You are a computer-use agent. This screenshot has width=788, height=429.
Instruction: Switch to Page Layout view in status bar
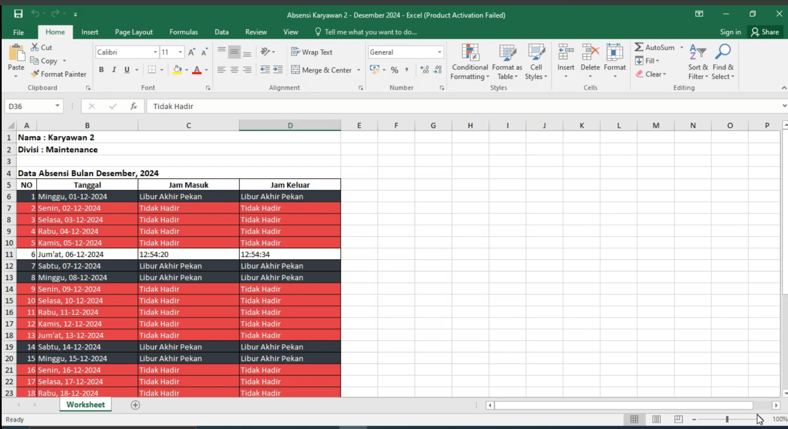coord(656,419)
